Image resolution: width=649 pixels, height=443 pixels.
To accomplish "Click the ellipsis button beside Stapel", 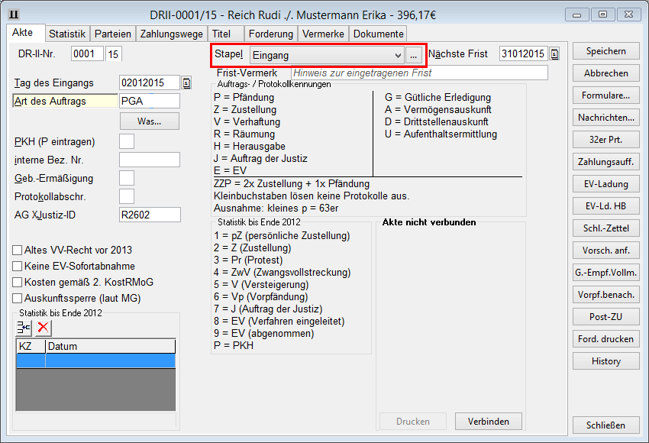I will (x=413, y=55).
